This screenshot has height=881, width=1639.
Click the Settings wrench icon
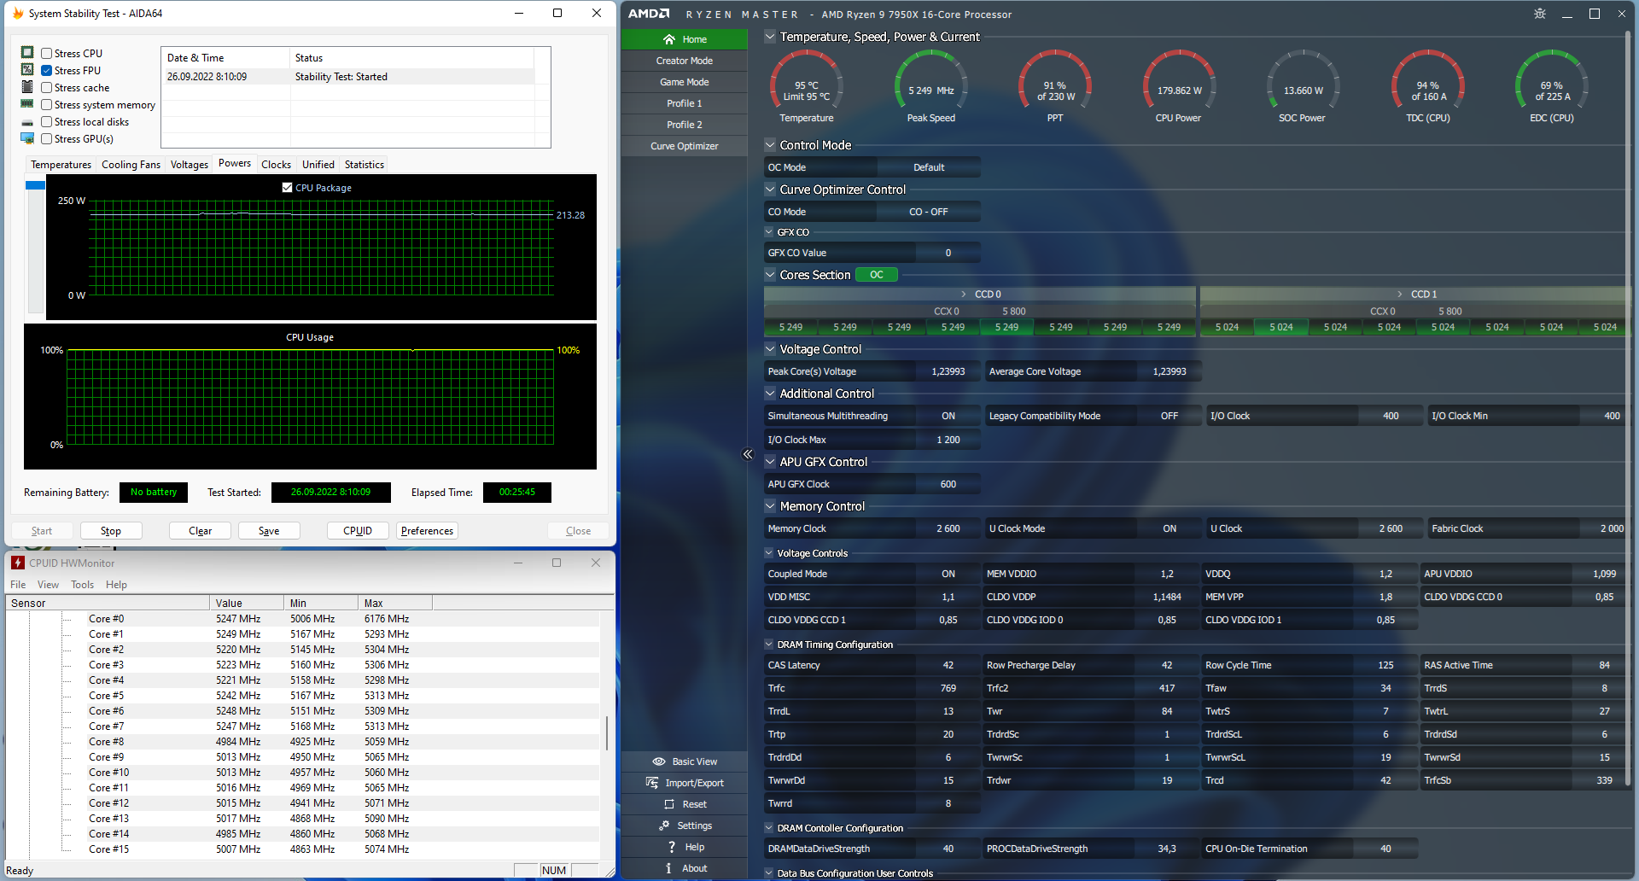pos(664,826)
